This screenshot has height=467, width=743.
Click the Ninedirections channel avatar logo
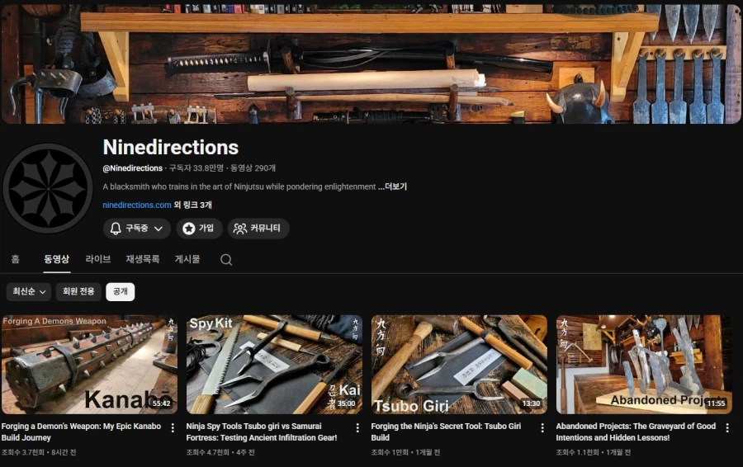pos(47,188)
